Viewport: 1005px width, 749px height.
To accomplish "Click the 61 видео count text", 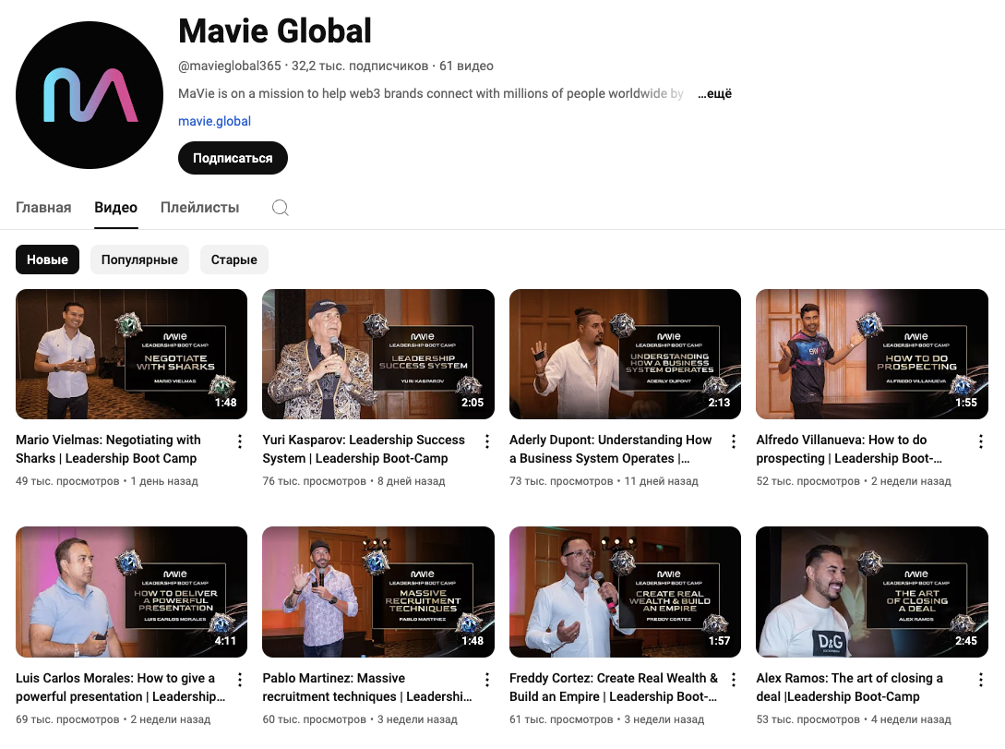I will coord(466,66).
